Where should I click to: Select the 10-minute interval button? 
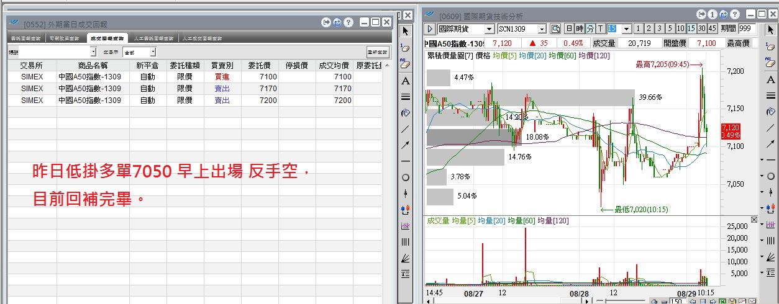click(x=681, y=29)
